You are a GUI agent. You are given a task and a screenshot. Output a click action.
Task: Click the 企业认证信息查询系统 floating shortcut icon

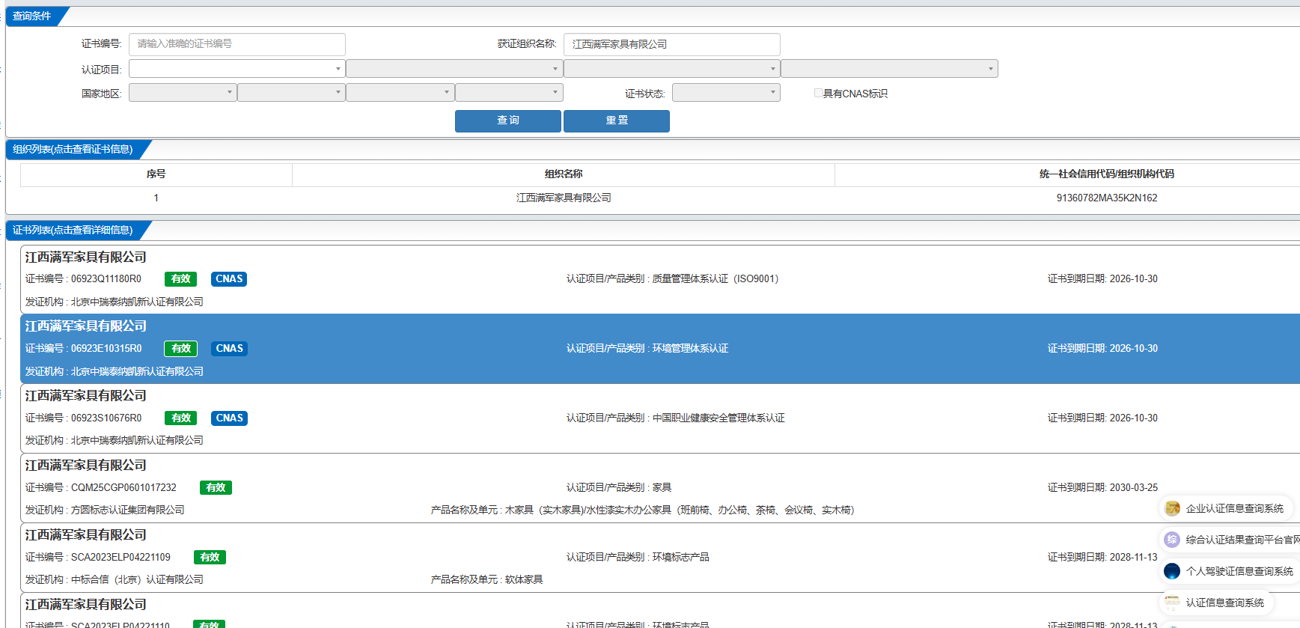(x=1172, y=508)
